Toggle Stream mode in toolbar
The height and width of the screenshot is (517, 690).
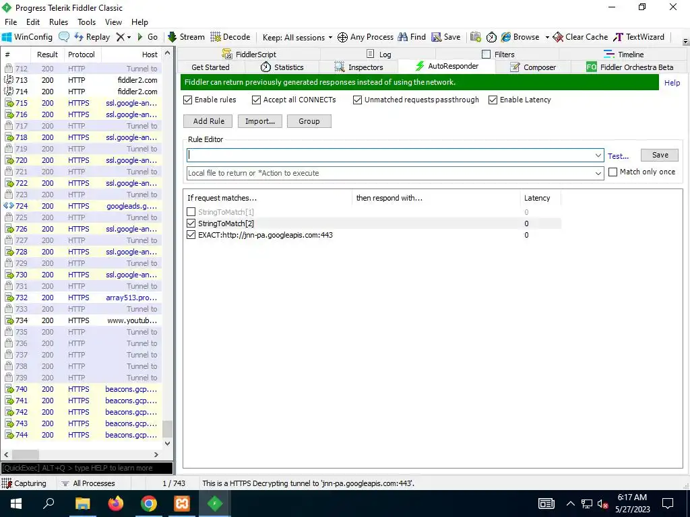click(187, 37)
